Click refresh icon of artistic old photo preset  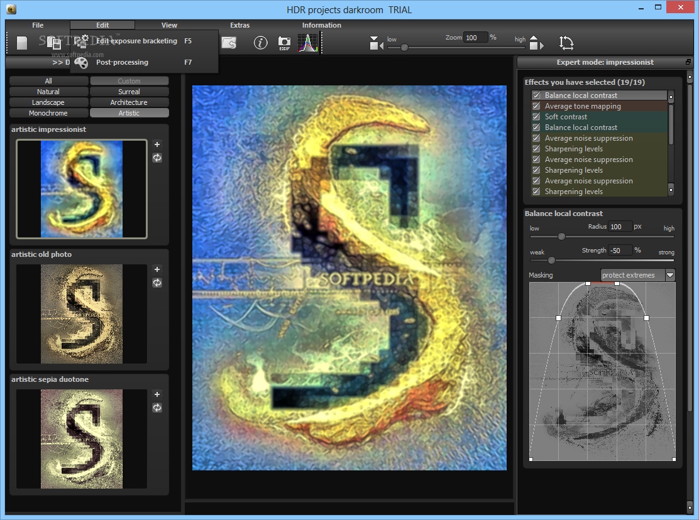click(x=157, y=283)
